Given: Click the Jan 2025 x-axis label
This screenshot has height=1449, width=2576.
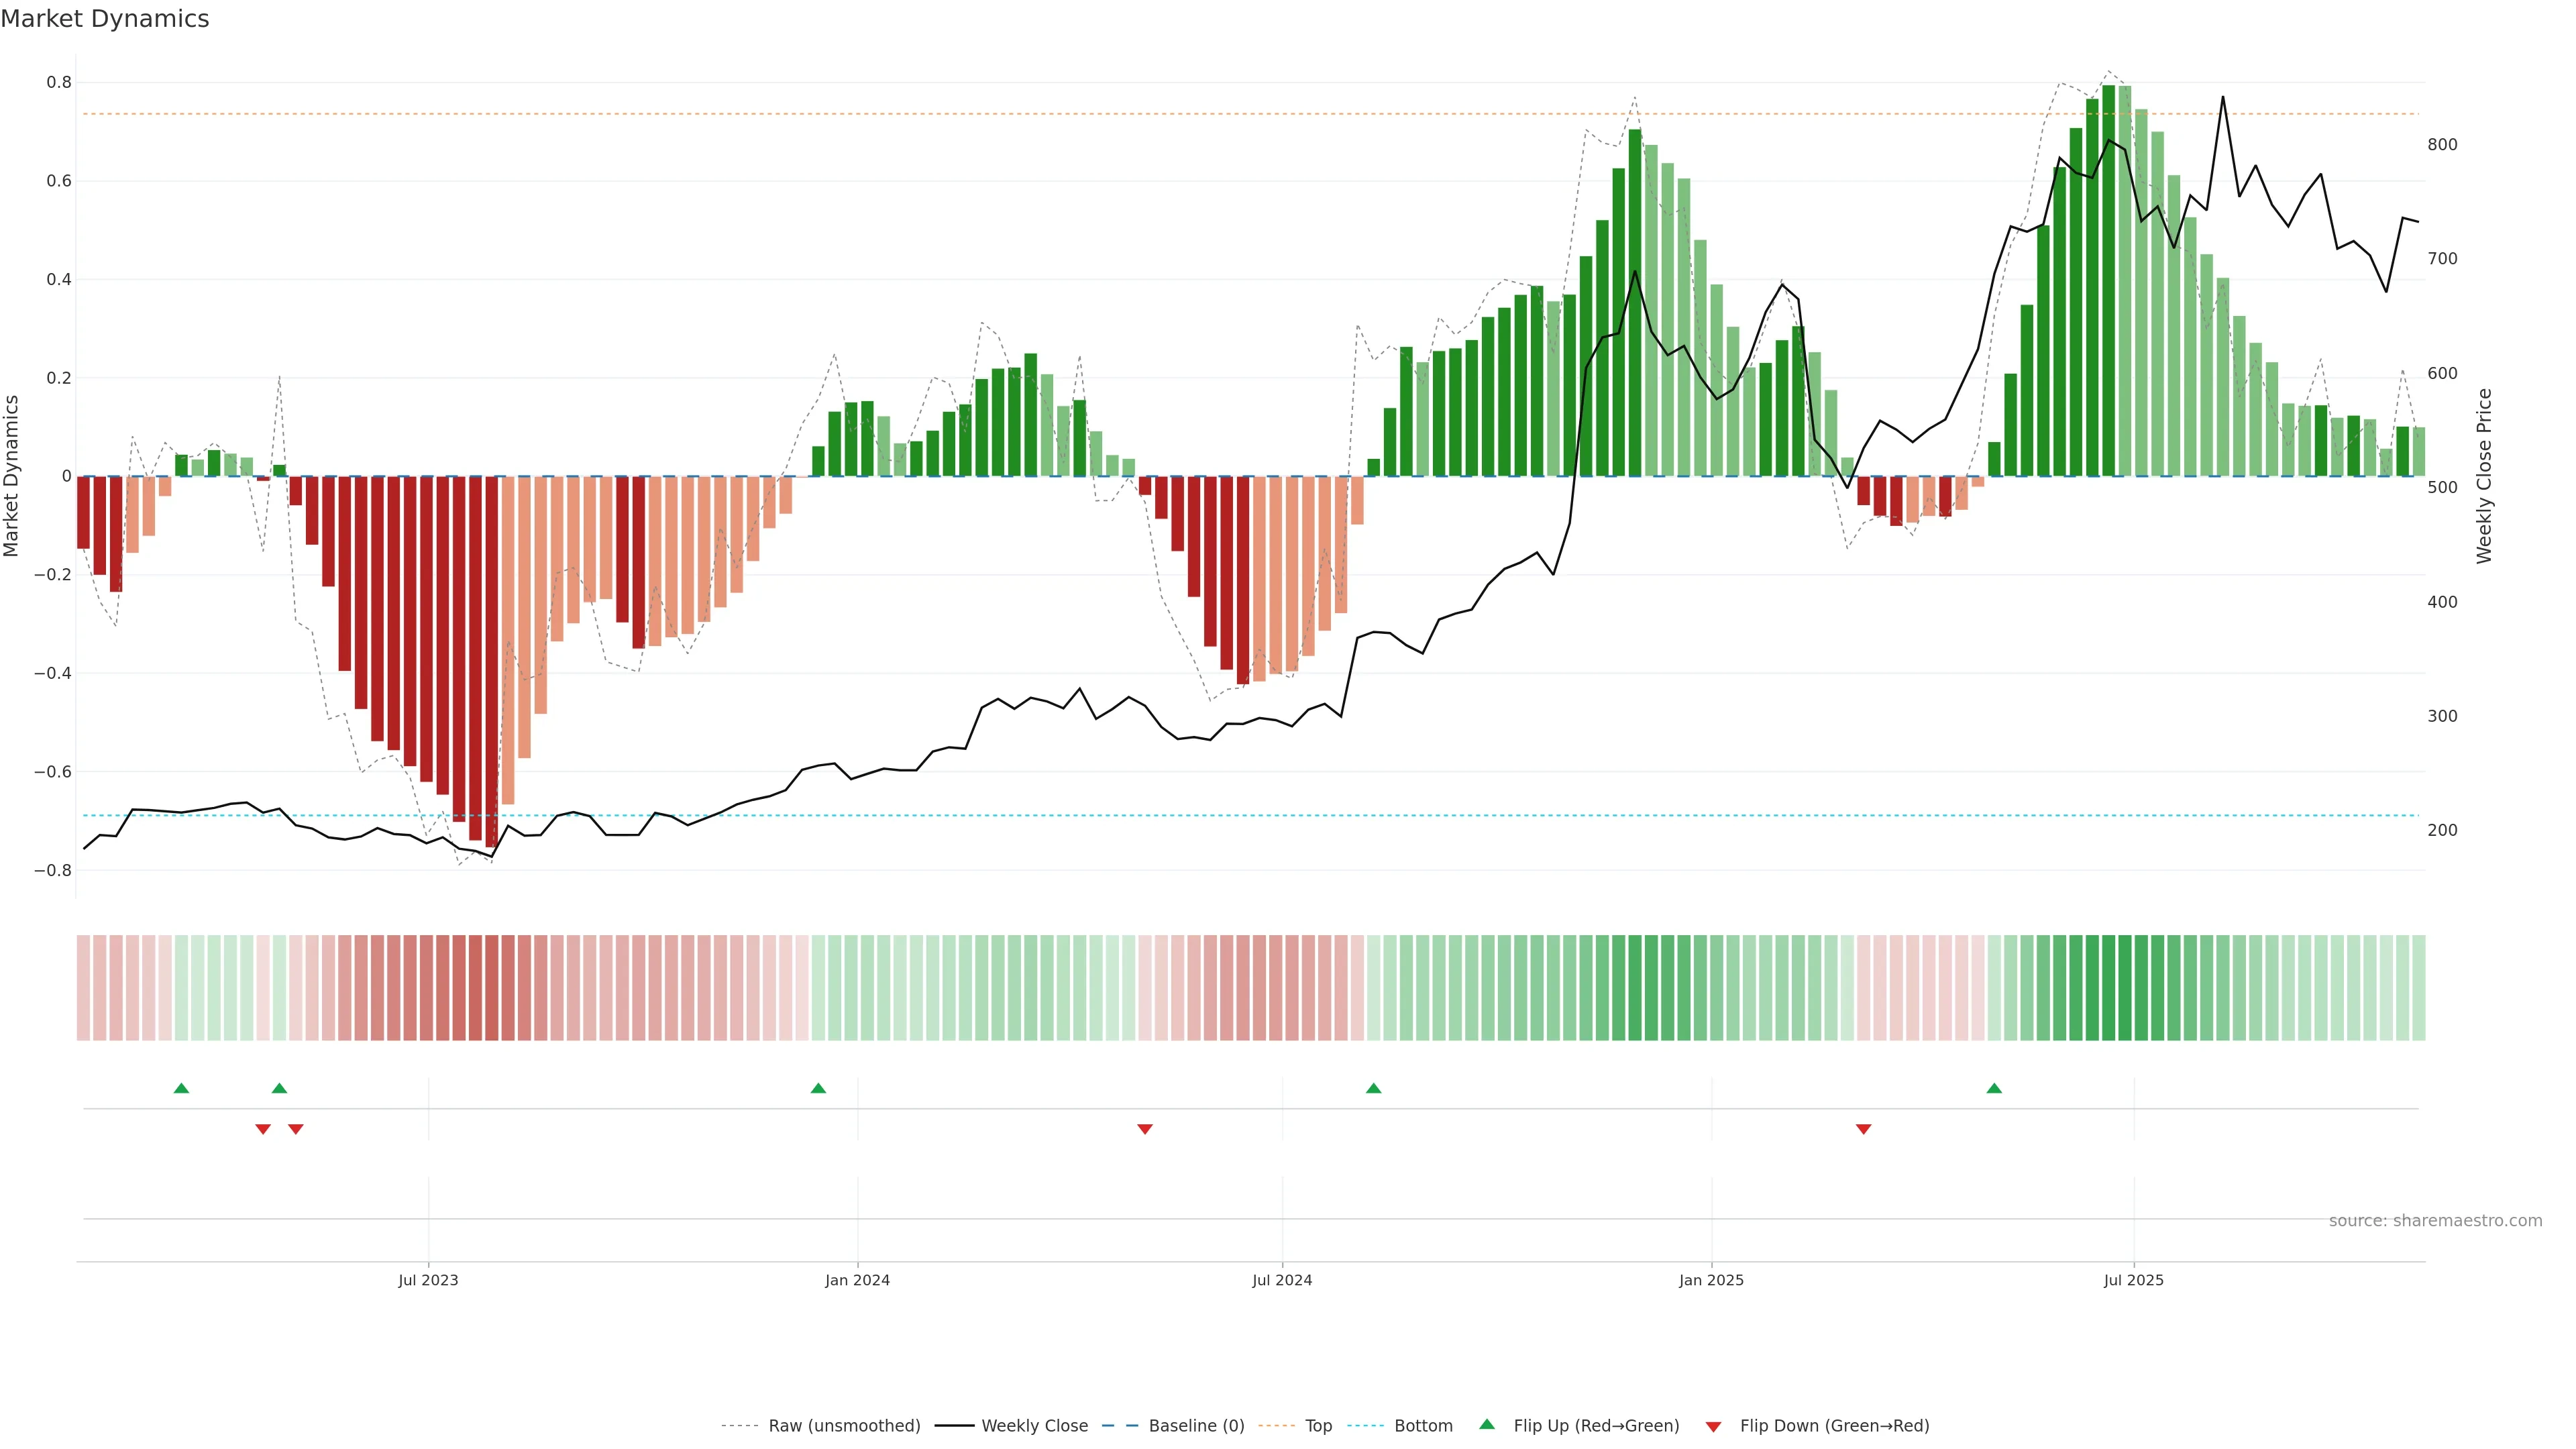Looking at the screenshot, I should 1711,1280.
